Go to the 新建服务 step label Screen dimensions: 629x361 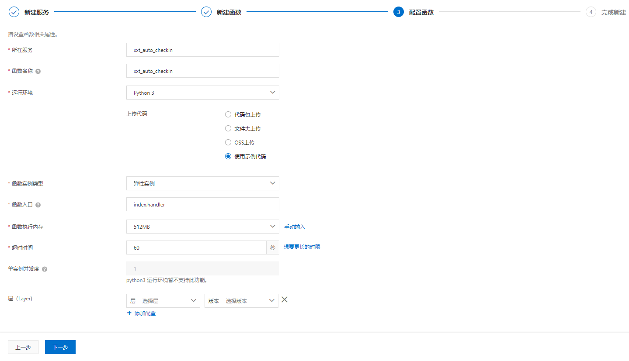(37, 12)
